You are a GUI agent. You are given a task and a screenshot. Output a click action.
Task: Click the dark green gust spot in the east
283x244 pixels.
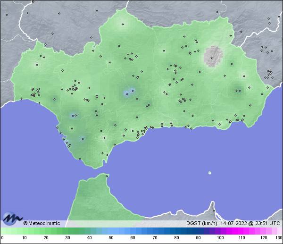click(238, 90)
